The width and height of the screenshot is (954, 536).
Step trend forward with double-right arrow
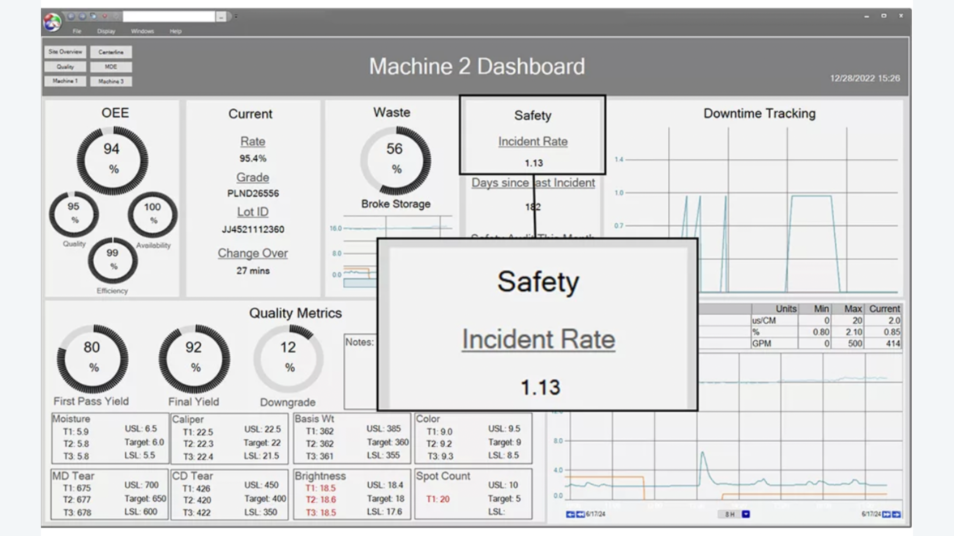pos(886,514)
